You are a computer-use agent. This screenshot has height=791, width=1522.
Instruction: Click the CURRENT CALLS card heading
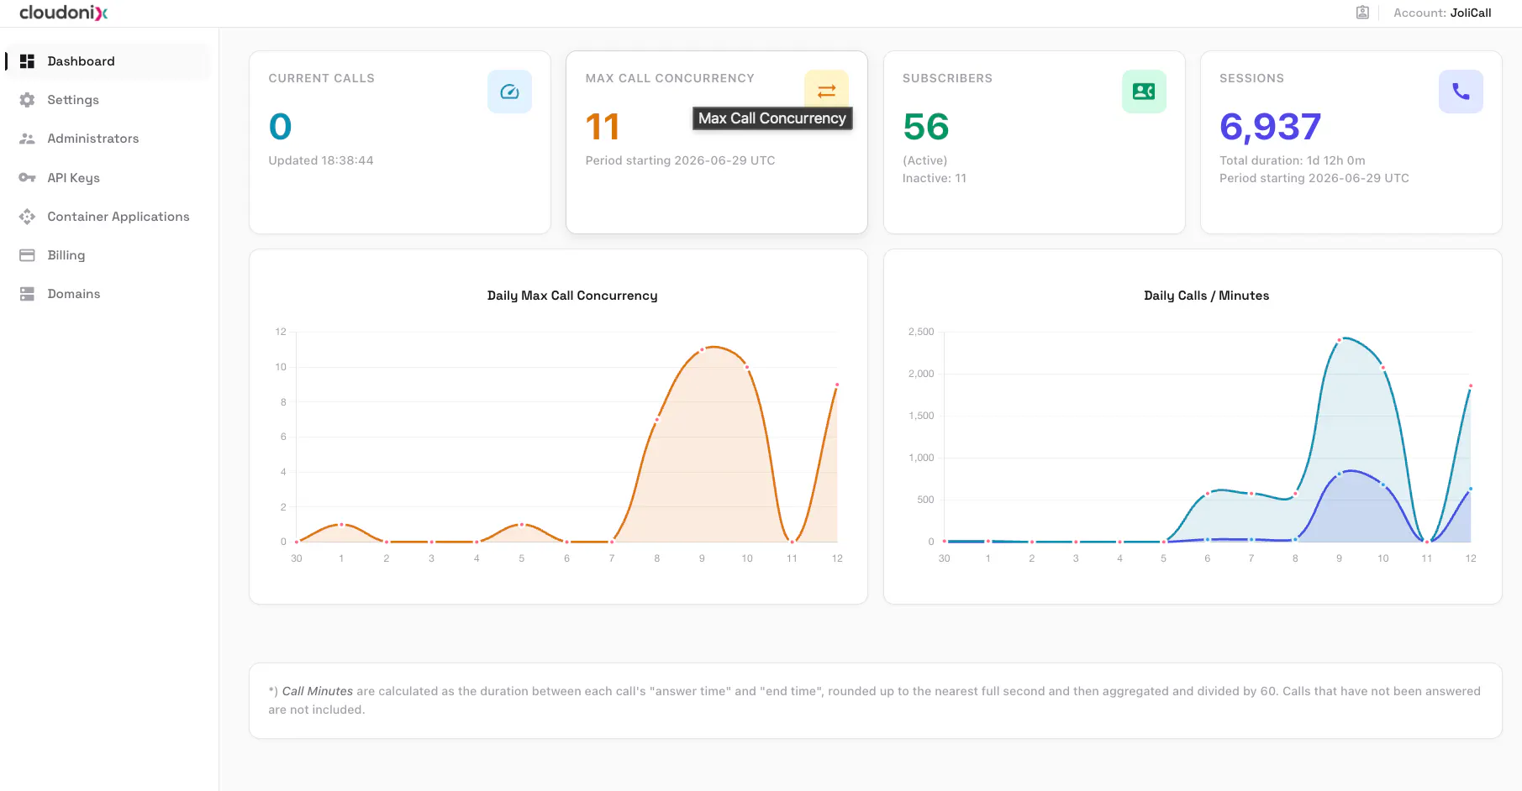click(x=322, y=78)
